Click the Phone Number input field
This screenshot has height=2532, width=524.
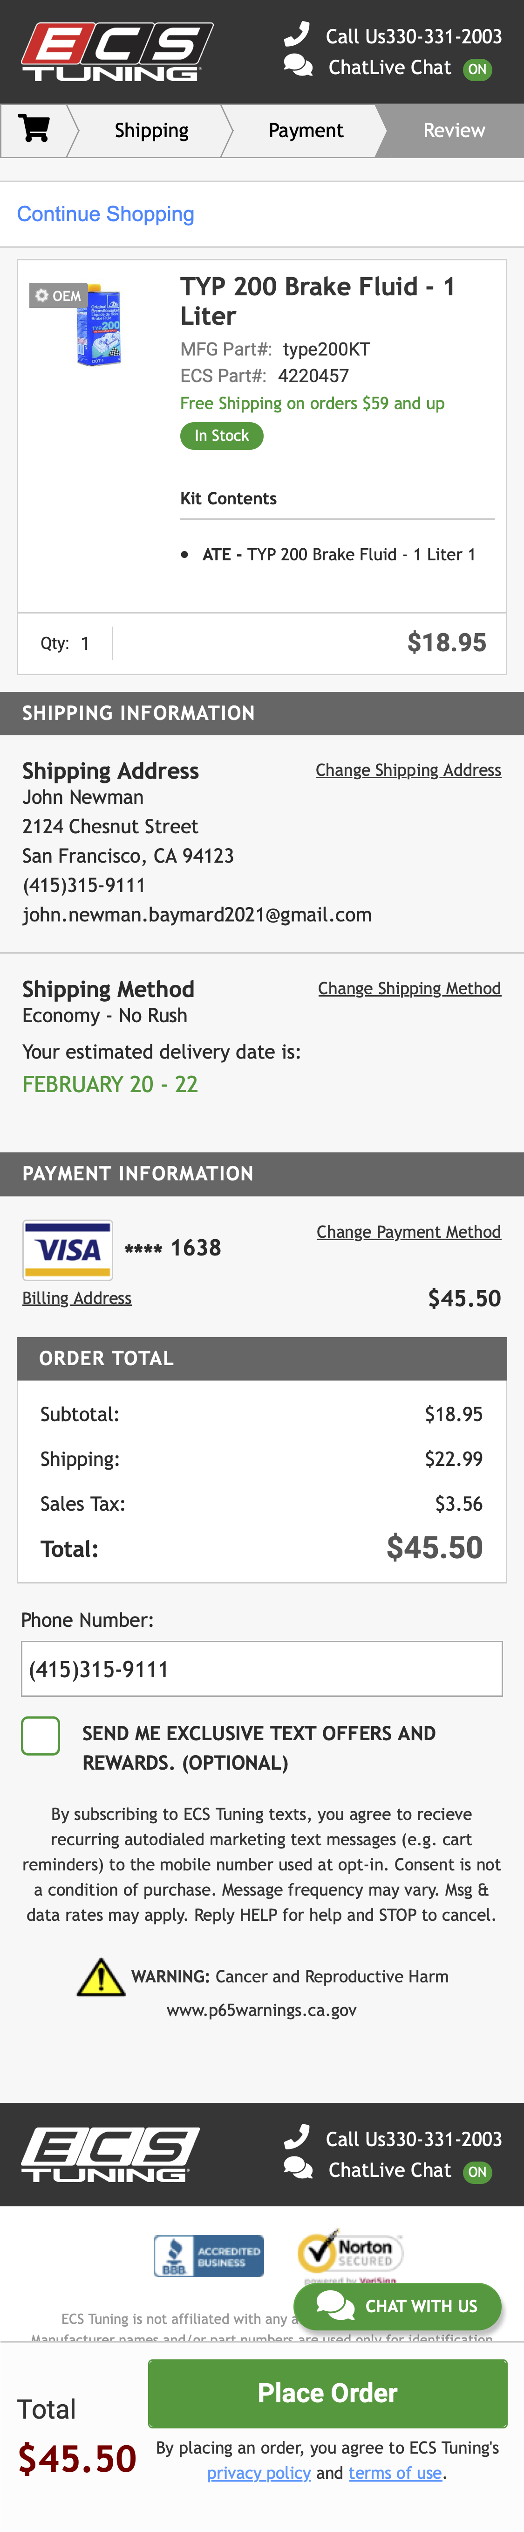[x=262, y=1669]
